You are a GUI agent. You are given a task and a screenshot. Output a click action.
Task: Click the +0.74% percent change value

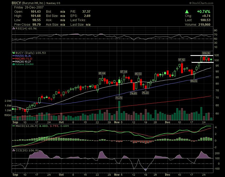tap(204, 11)
